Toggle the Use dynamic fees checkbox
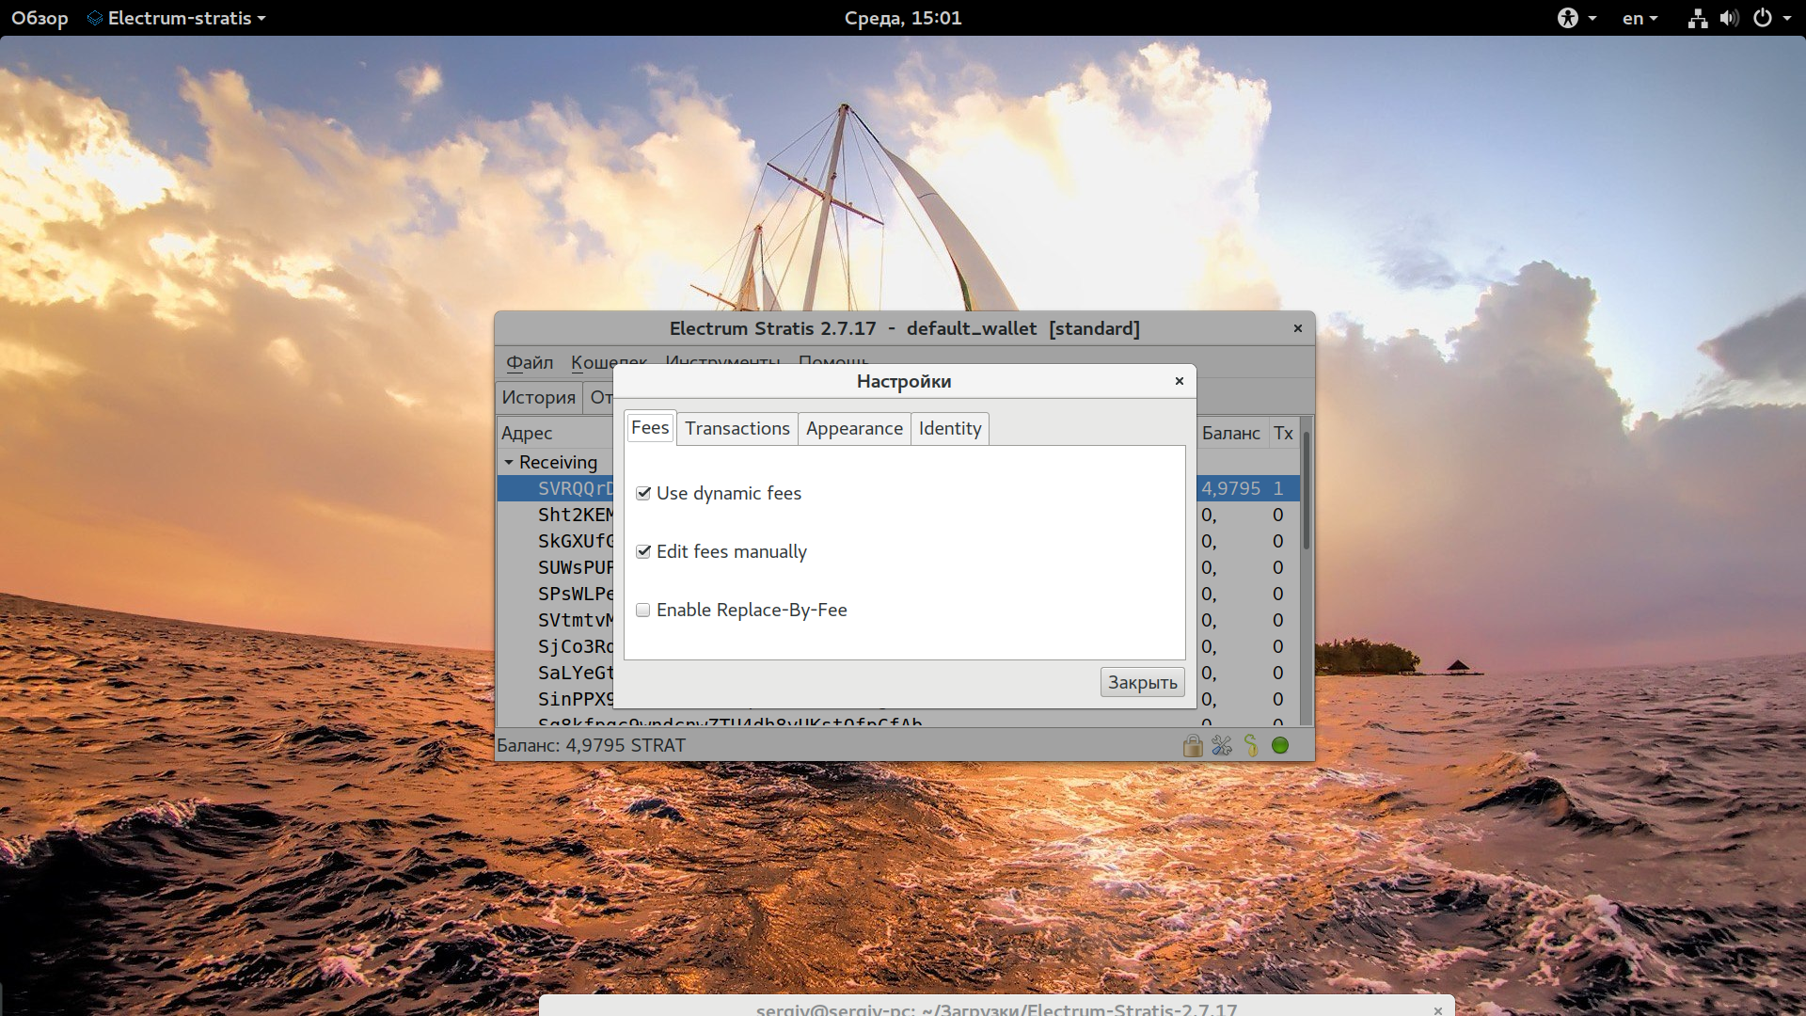The image size is (1806, 1016). (x=642, y=493)
